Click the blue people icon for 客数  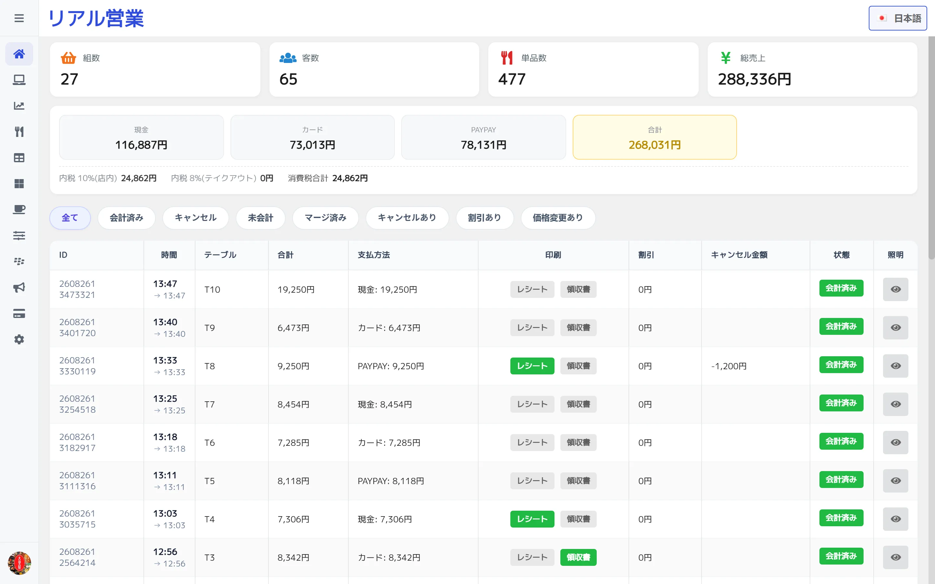tap(288, 58)
